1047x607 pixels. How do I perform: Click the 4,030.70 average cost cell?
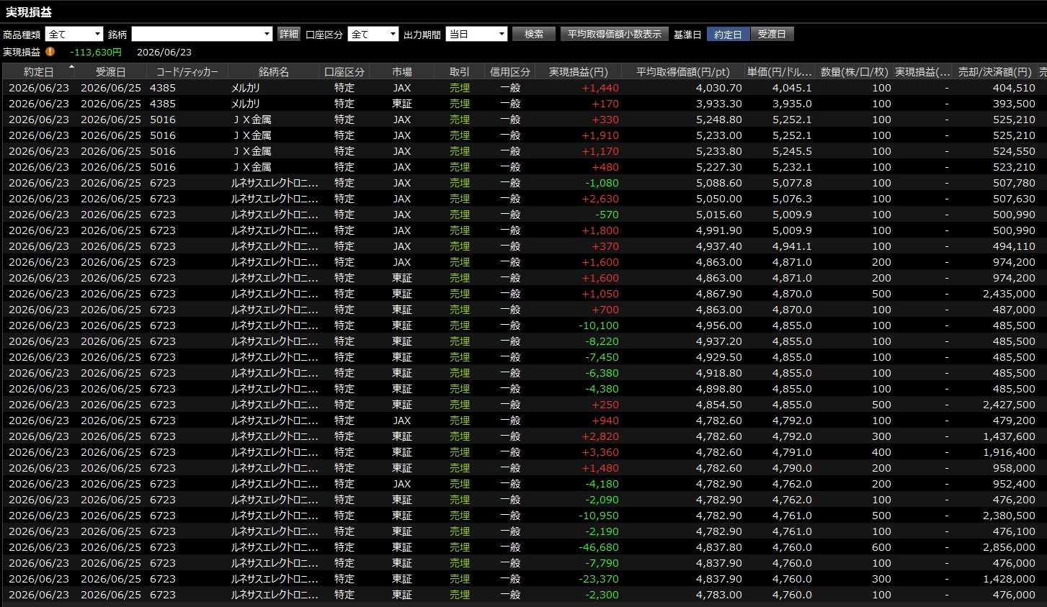(718, 88)
